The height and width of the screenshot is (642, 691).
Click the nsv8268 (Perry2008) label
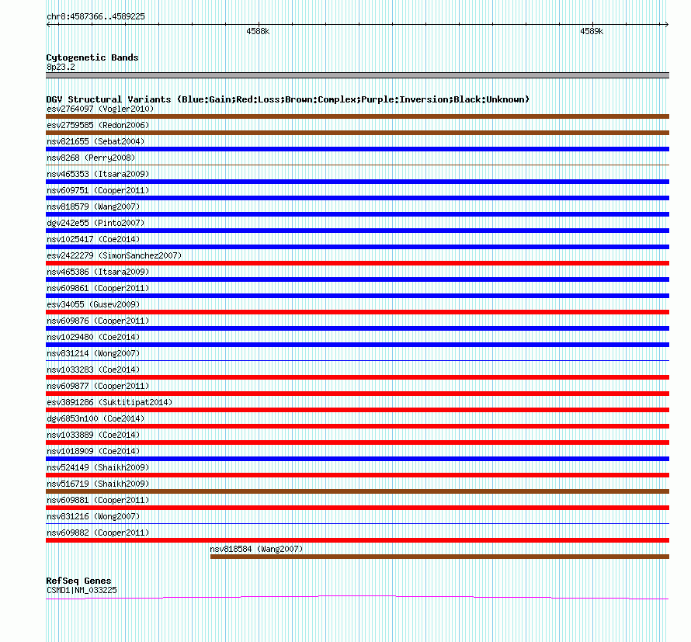pyautogui.click(x=91, y=158)
